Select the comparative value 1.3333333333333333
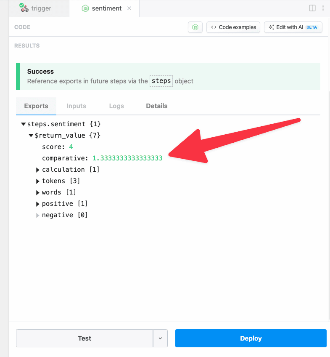Viewport: 330px width, 357px height. [x=127, y=158]
